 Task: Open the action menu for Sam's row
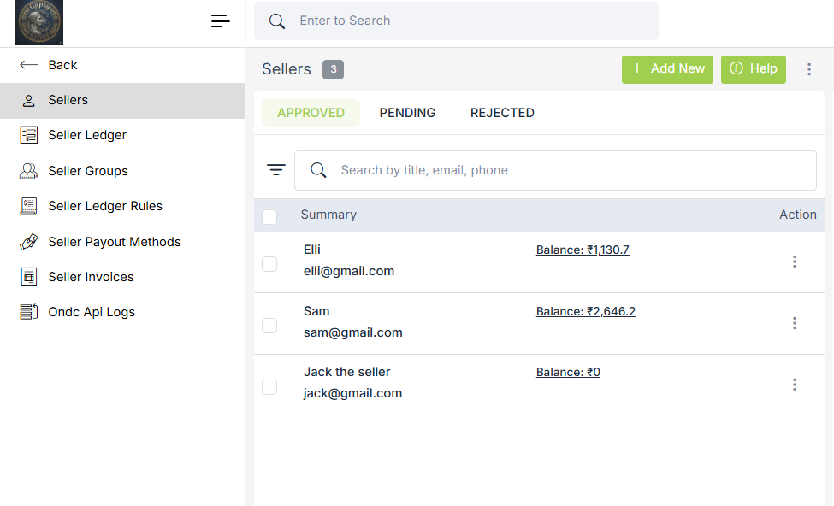click(795, 323)
